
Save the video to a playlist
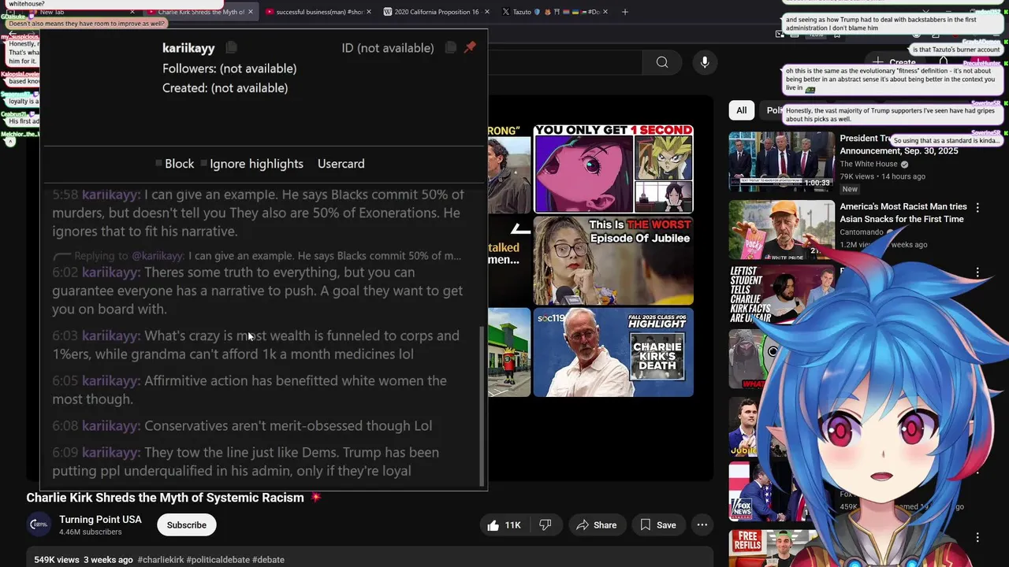pyautogui.click(x=657, y=525)
